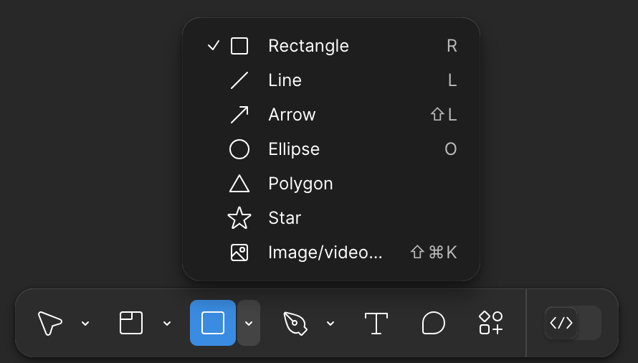Collapse the shape tools dropdown chevron
This screenshot has height=363, width=638.
tap(249, 324)
